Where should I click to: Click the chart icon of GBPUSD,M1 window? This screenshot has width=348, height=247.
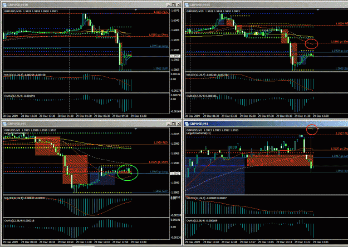187,123
